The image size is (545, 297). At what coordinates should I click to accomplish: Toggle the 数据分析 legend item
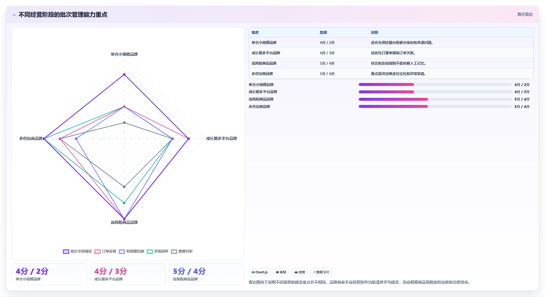[x=182, y=251]
